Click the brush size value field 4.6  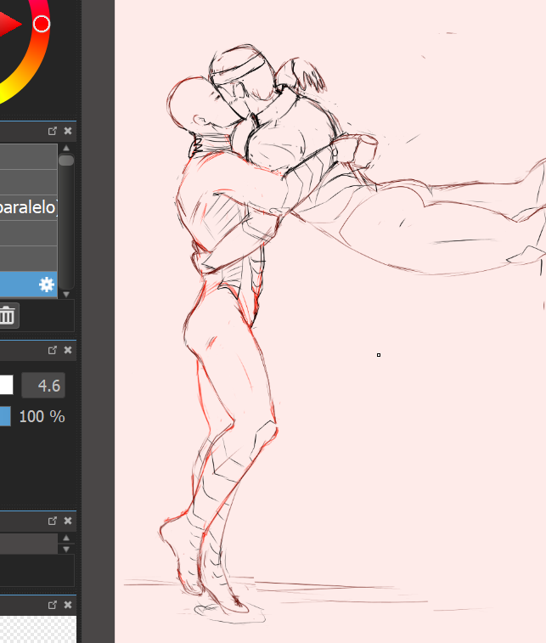(43, 386)
